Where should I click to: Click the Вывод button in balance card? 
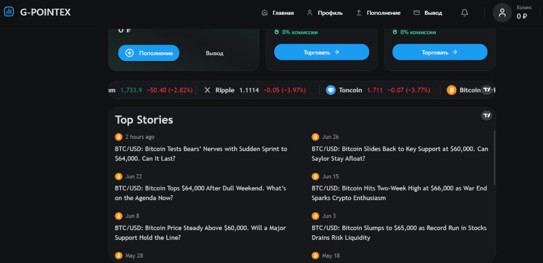click(214, 54)
